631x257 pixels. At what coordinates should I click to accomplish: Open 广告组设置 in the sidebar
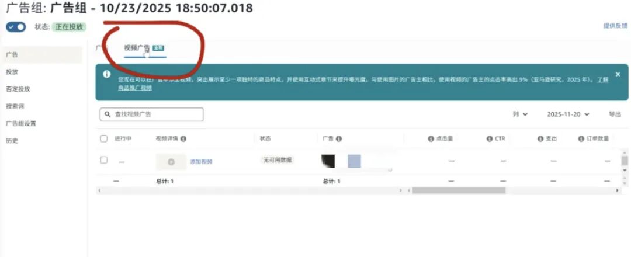click(x=21, y=123)
